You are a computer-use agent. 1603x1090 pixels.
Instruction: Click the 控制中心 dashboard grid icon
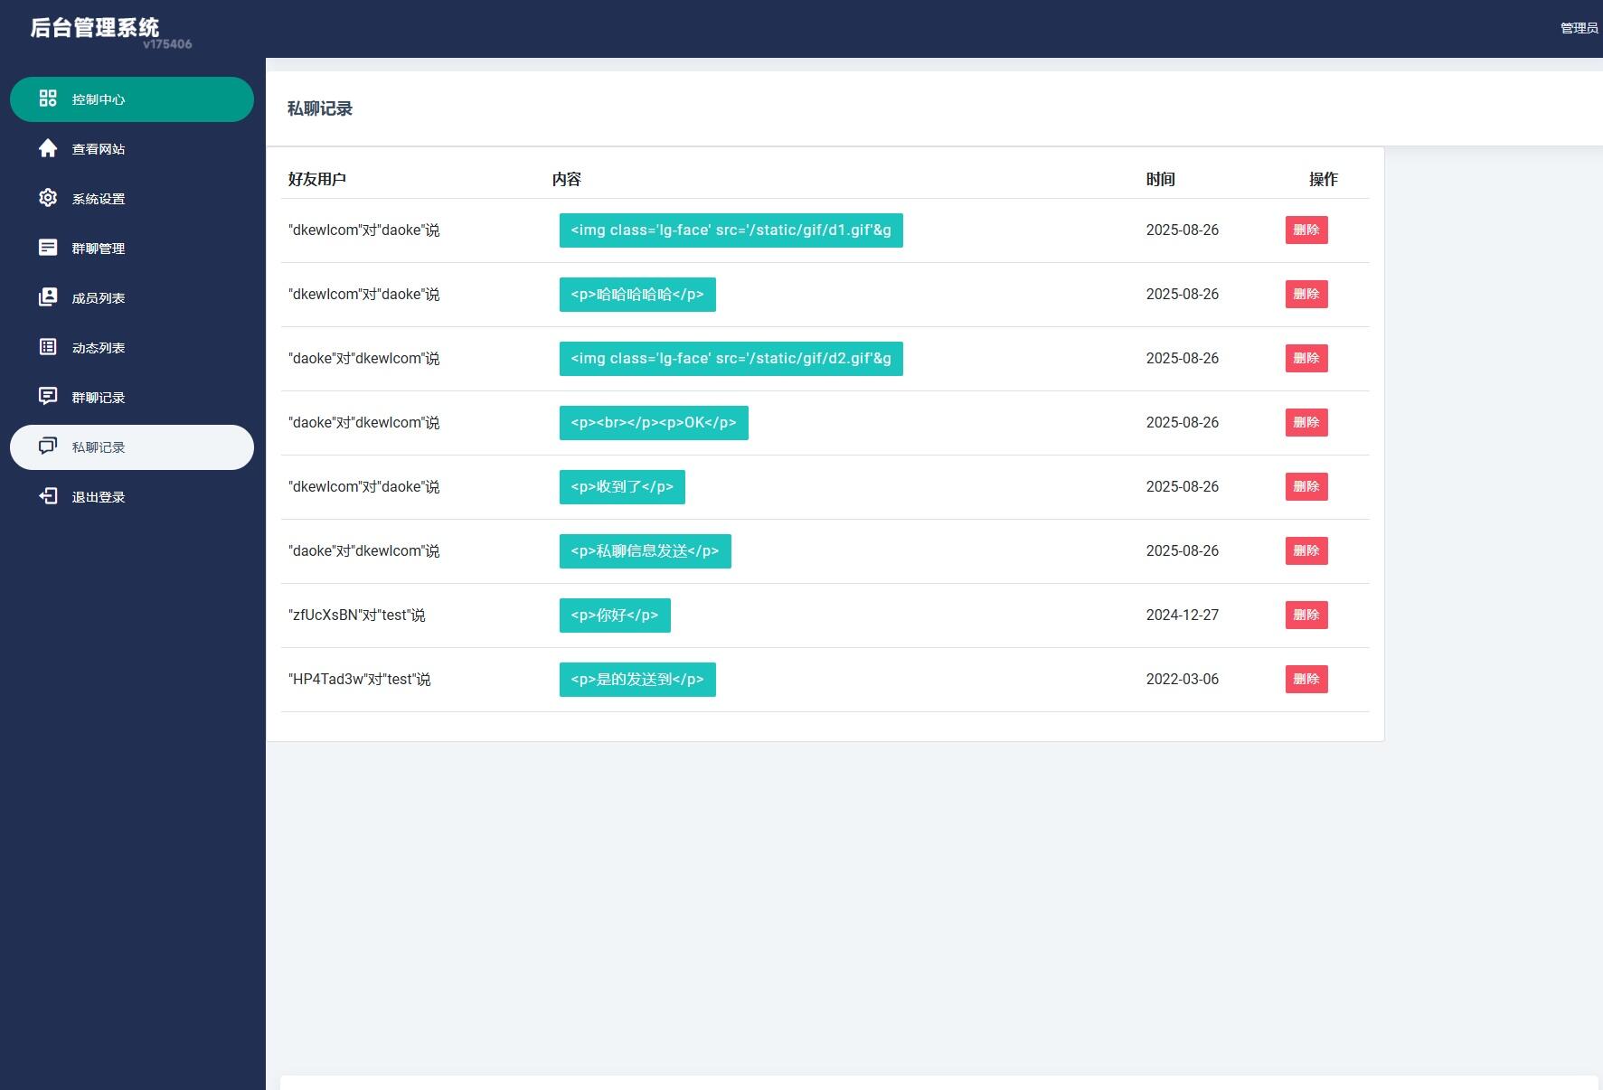(x=48, y=99)
